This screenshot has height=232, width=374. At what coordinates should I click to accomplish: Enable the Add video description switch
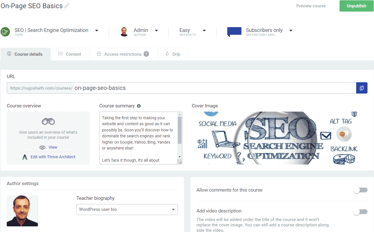coord(360,212)
